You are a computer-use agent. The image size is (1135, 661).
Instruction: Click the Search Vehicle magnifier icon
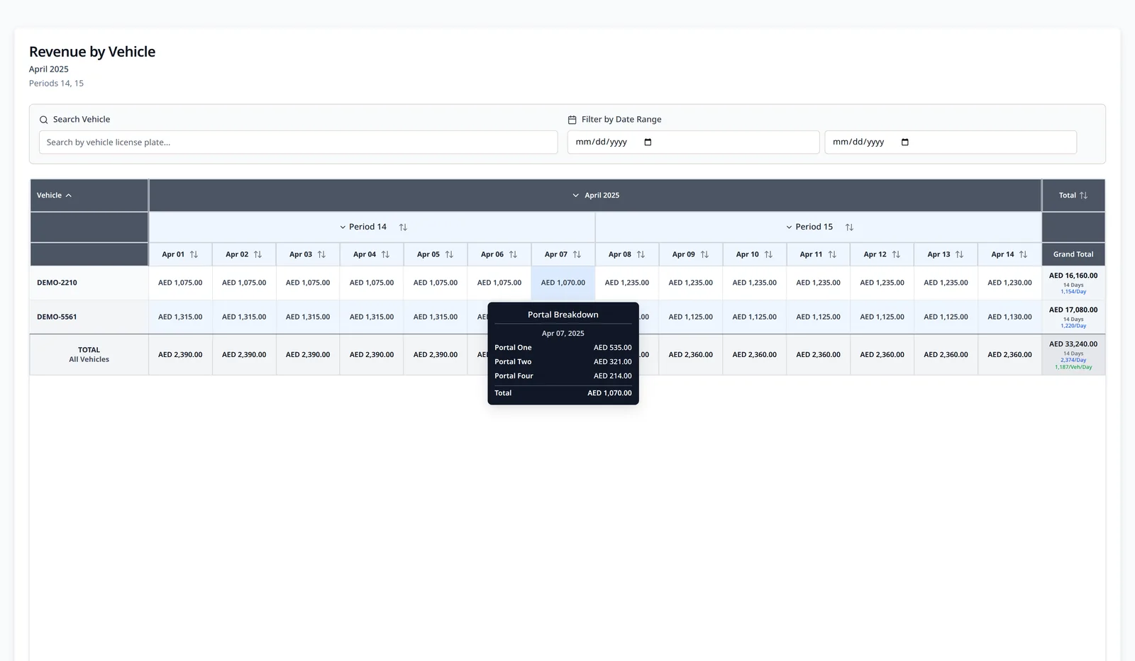point(44,120)
